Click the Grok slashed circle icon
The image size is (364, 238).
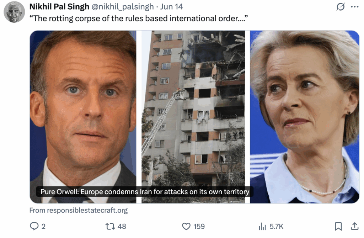341,6
